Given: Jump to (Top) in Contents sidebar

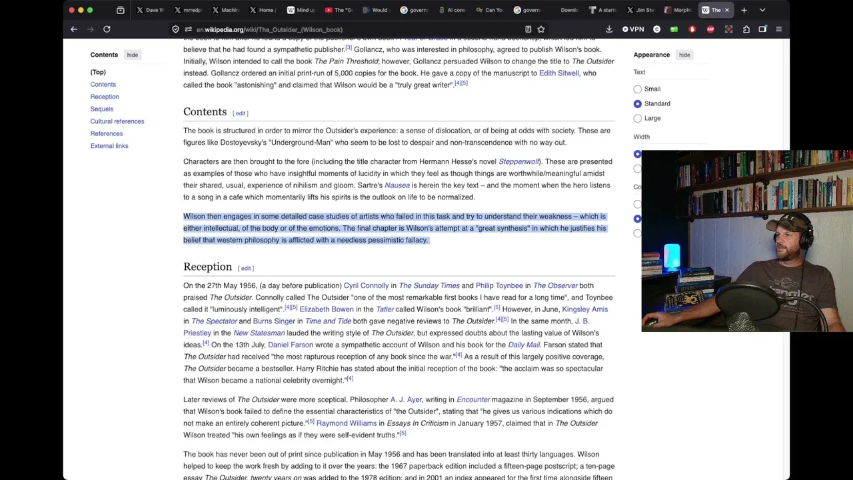Looking at the screenshot, I should coord(98,72).
